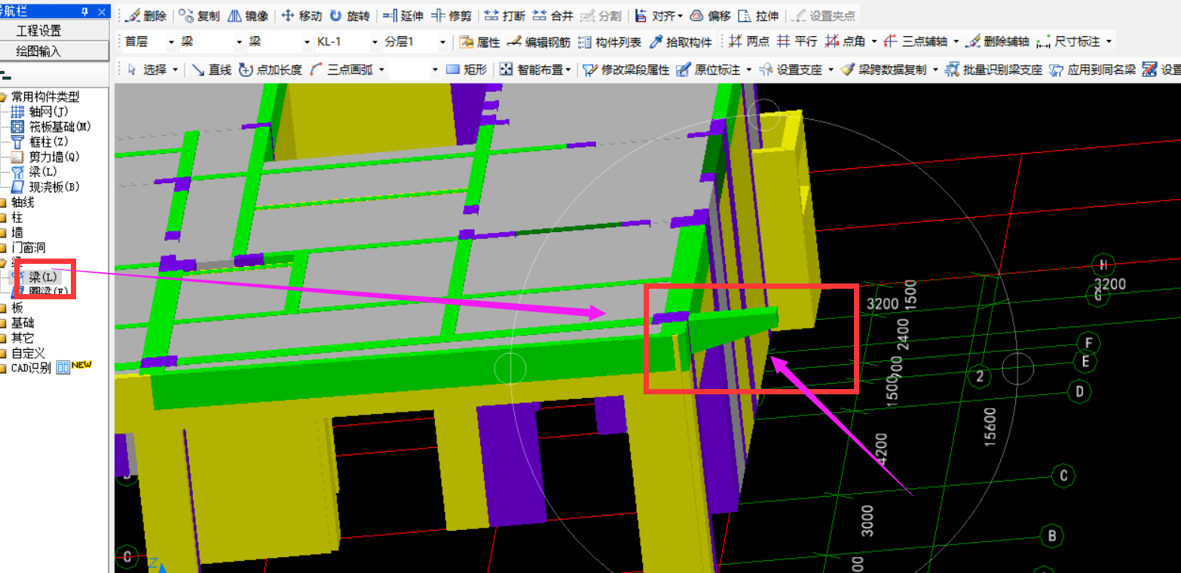Open the 三点画弧 dropdown arrow

point(381,69)
